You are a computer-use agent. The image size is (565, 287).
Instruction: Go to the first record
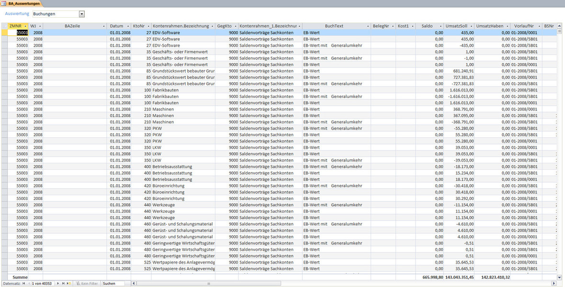tap(23, 284)
